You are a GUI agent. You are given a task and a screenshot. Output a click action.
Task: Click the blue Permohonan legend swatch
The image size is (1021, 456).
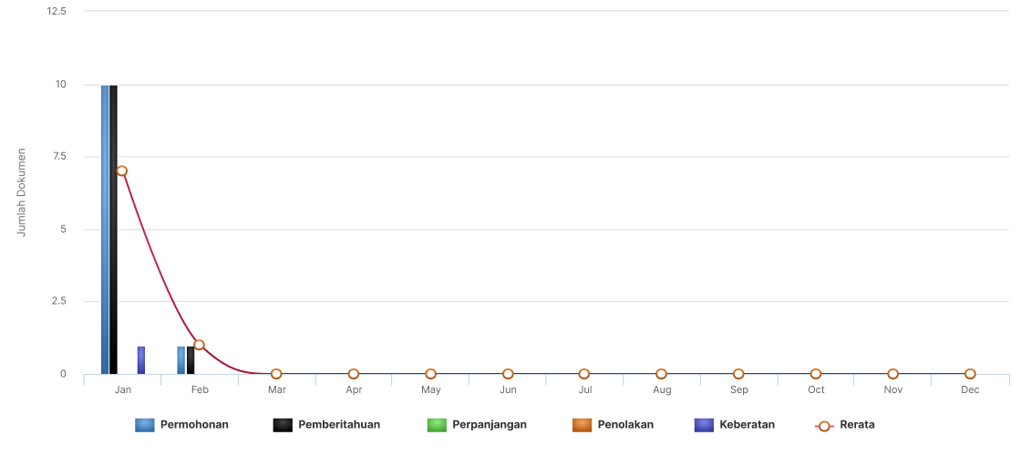(144, 425)
